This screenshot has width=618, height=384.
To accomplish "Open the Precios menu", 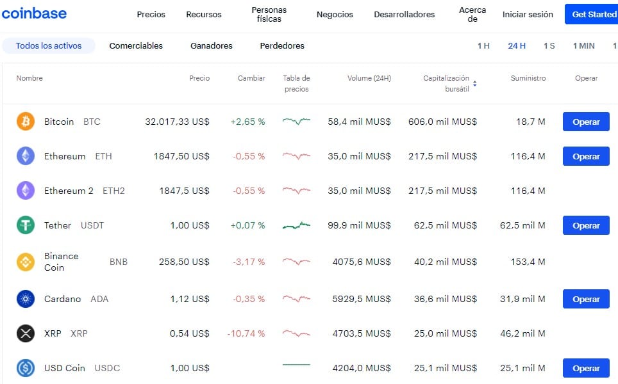I will 151,15.
